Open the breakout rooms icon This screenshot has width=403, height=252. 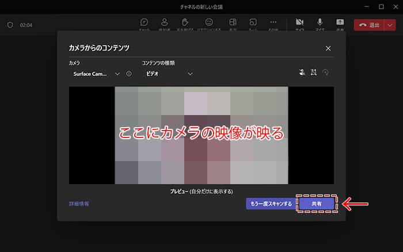253,23
